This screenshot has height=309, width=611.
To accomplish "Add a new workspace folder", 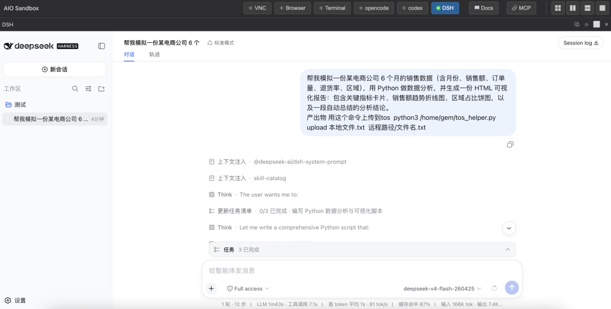I will click(101, 89).
